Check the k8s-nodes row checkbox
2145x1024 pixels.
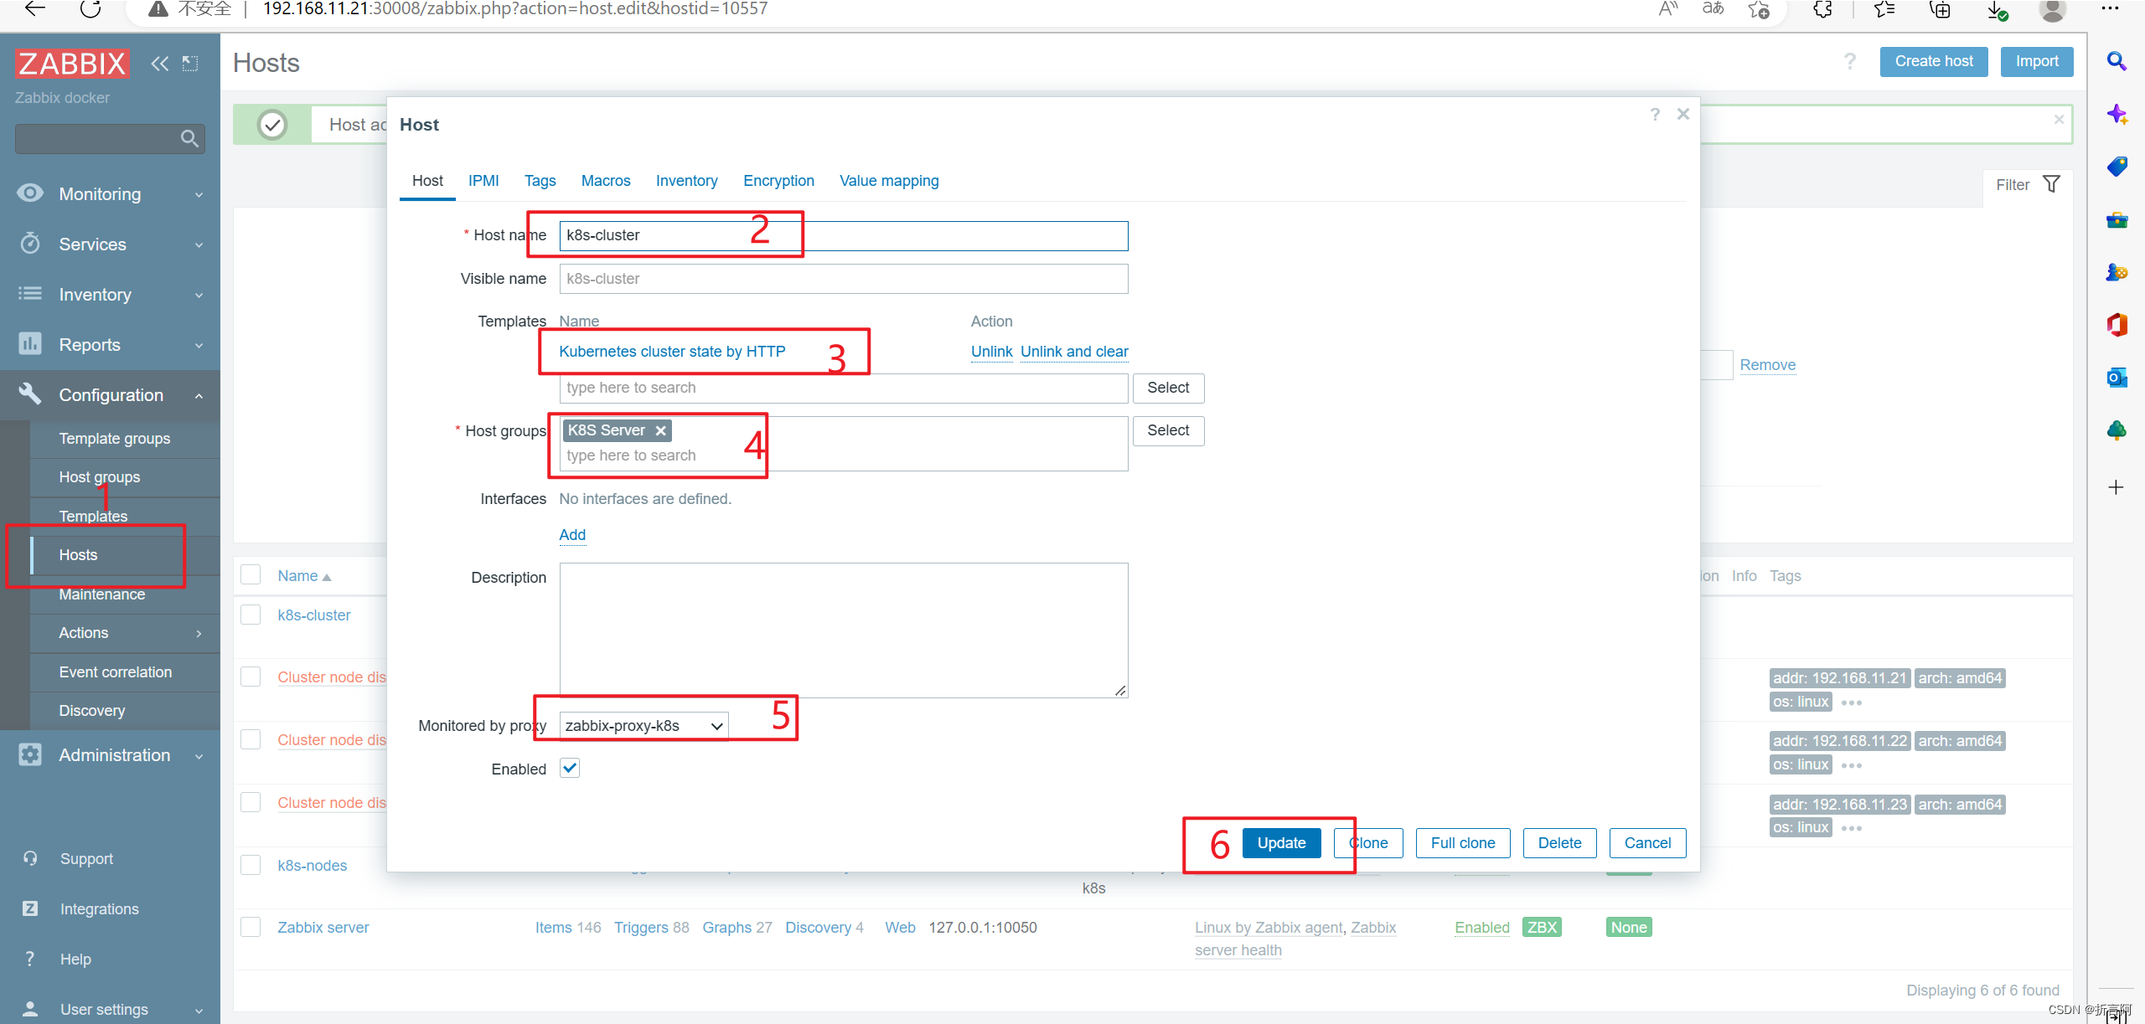(x=251, y=865)
